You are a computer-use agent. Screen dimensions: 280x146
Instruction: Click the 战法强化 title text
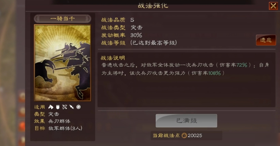pyautogui.click(x=153, y=6)
